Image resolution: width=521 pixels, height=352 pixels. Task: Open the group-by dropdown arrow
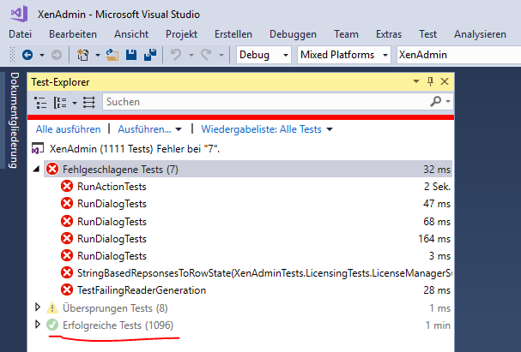pos(75,103)
